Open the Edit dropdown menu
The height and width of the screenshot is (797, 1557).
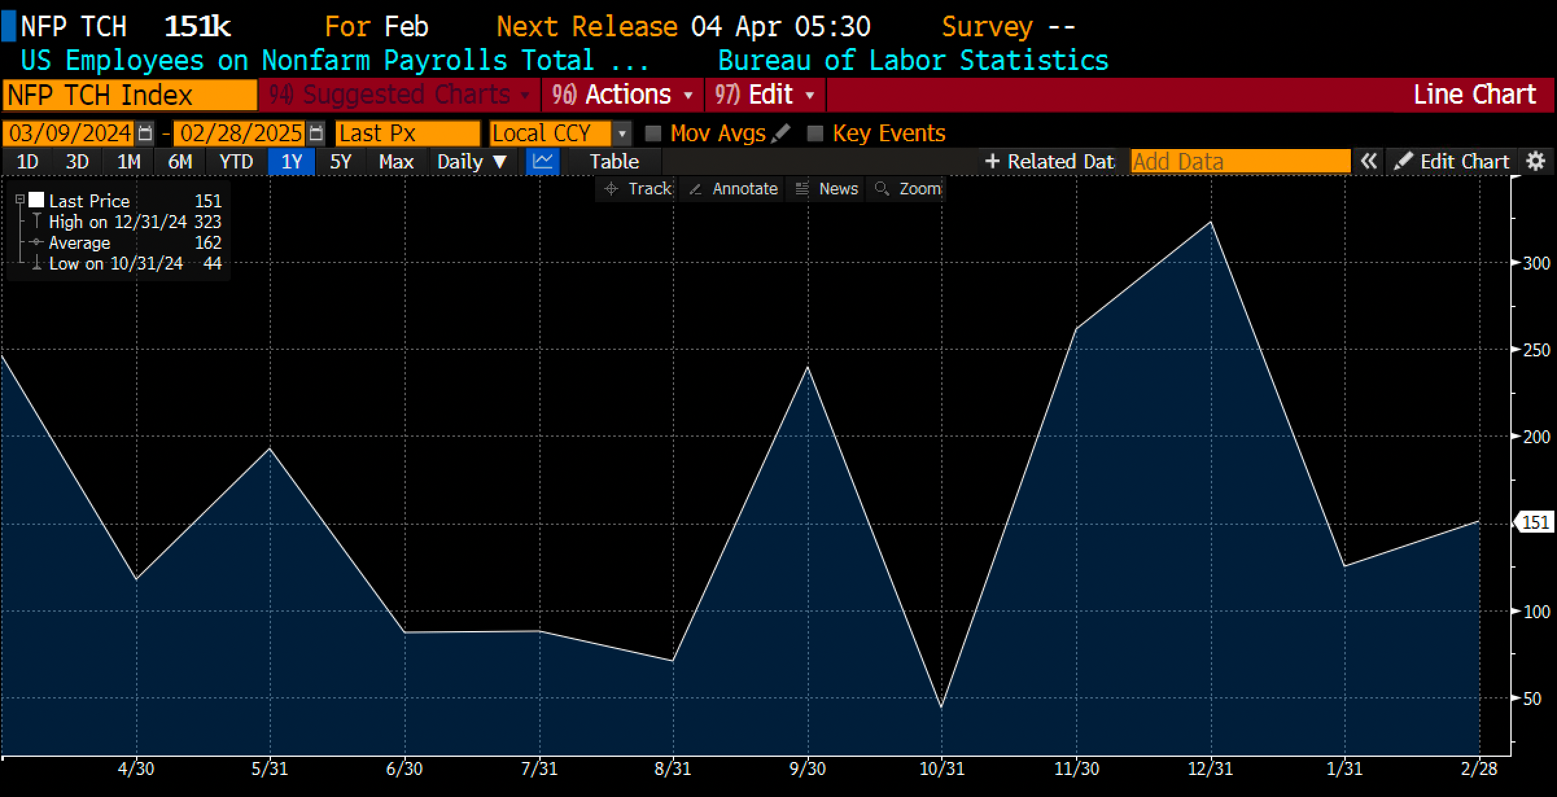(x=765, y=95)
